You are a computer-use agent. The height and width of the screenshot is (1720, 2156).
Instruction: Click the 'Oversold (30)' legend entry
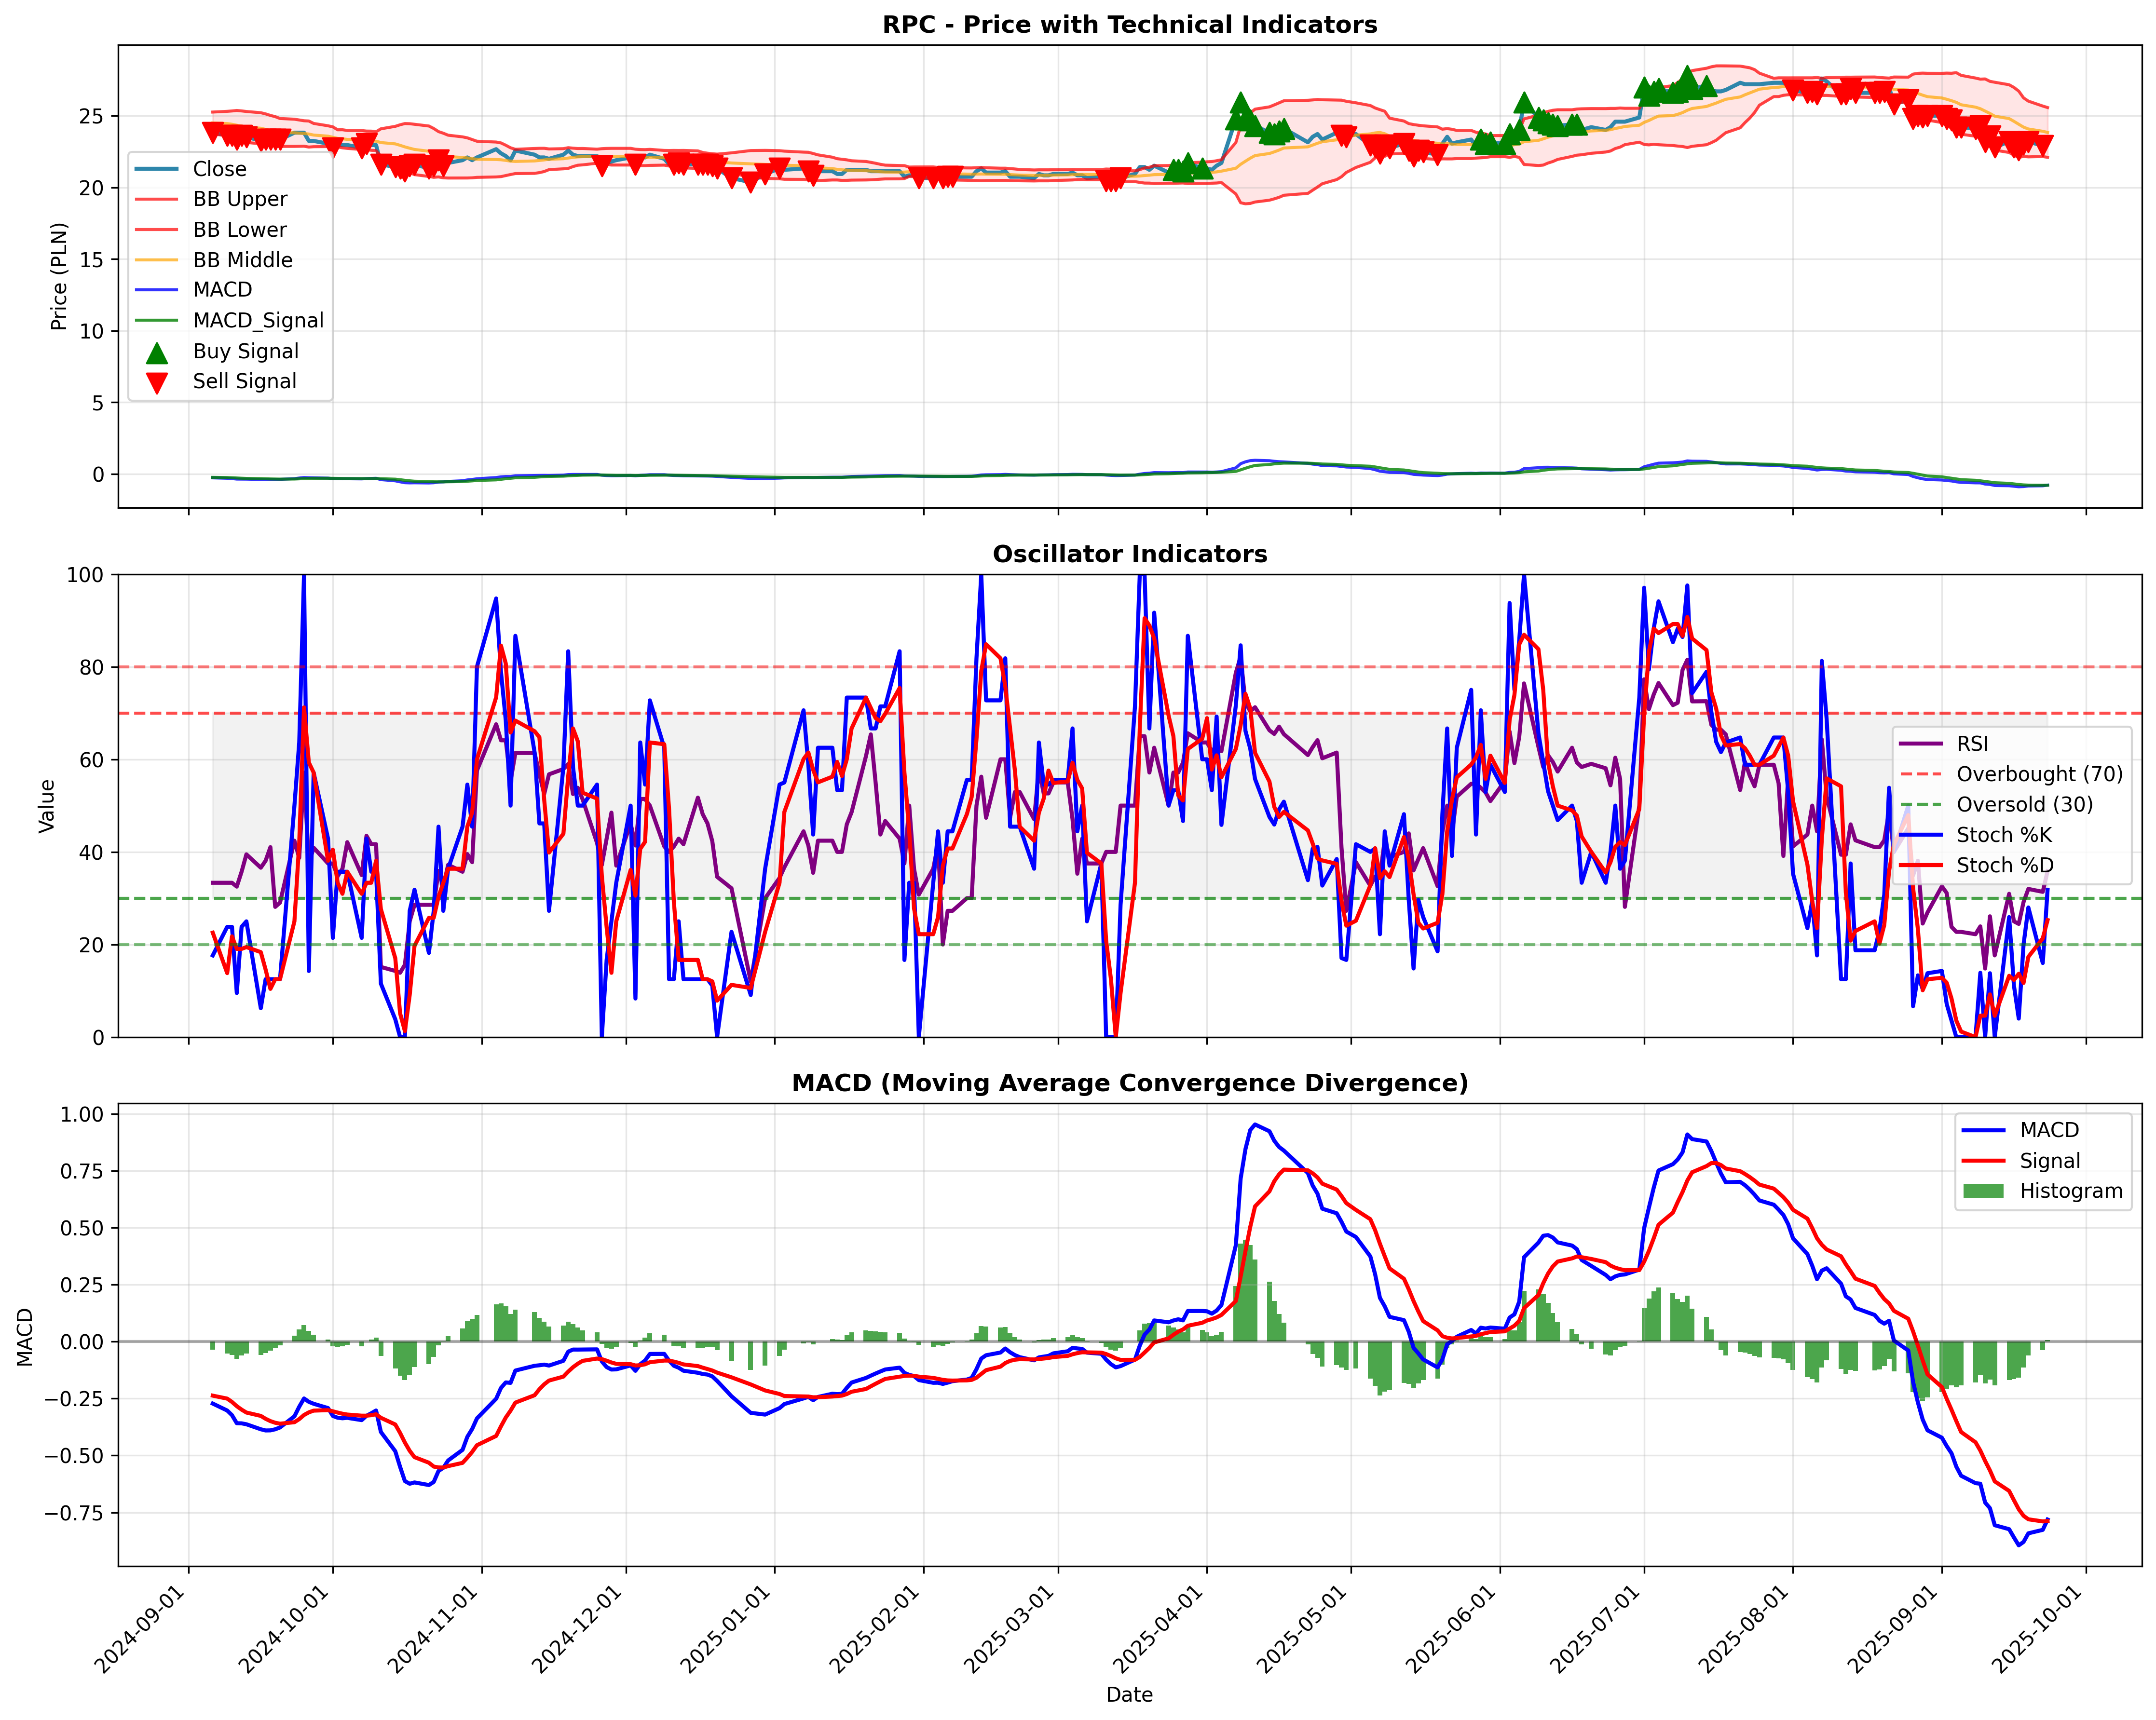[x=1996, y=804]
